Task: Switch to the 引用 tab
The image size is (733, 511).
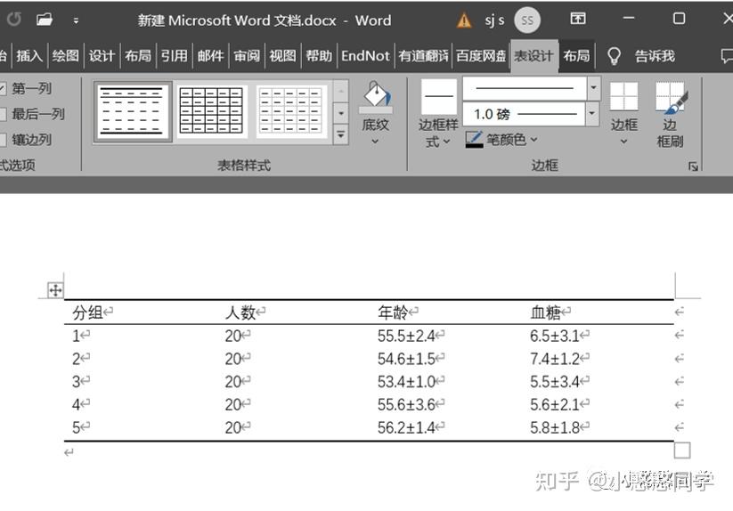Action: (174, 56)
